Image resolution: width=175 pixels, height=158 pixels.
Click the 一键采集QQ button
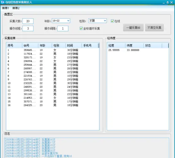(133, 28)
